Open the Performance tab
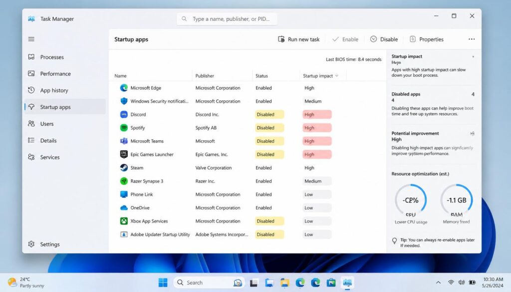The height and width of the screenshot is (292, 511). point(65,74)
